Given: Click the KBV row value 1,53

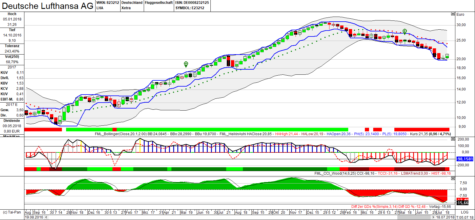Looking at the screenshot, I should [x=20, y=83].
